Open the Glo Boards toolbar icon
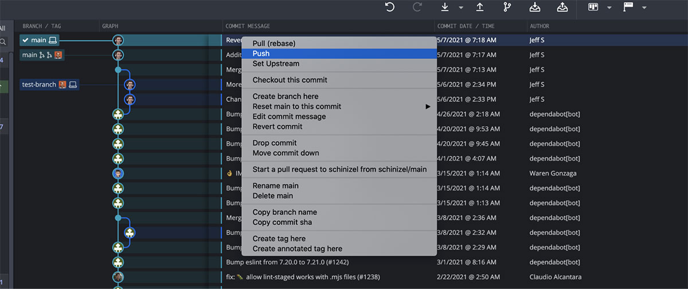688x289 pixels. coord(593,7)
